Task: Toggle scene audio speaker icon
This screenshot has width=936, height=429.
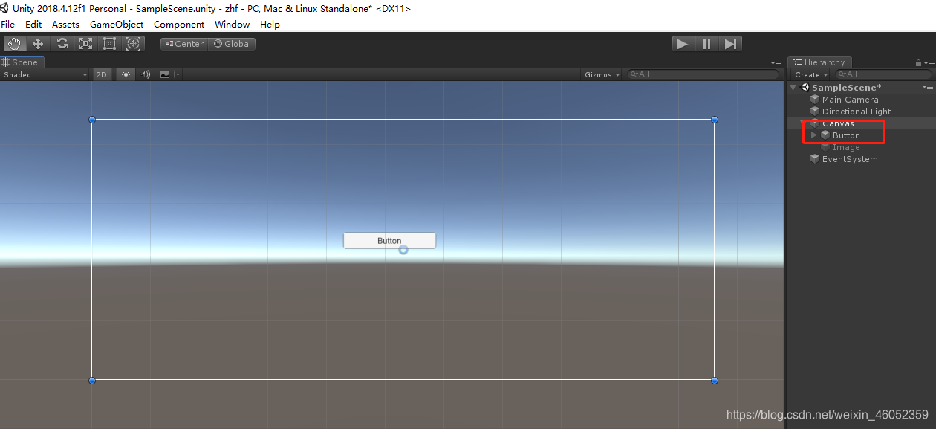Action: pyautogui.click(x=145, y=74)
